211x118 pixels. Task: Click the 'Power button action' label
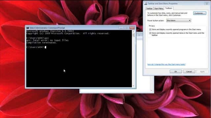pos(156,21)
